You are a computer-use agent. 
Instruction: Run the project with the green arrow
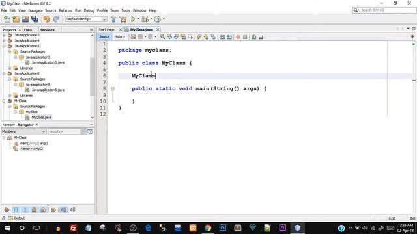click(133, 19)
